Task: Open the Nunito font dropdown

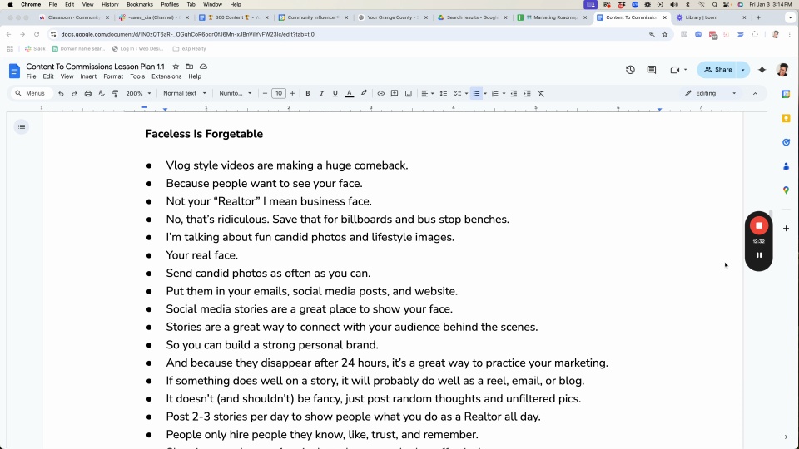Action: [235, 94]
